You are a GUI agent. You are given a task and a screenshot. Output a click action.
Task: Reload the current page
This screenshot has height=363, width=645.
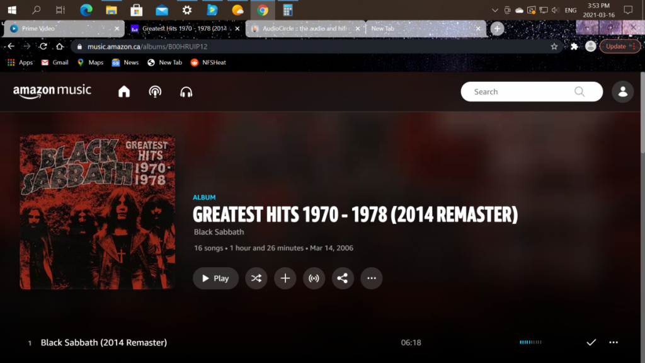tap(43, 47)
